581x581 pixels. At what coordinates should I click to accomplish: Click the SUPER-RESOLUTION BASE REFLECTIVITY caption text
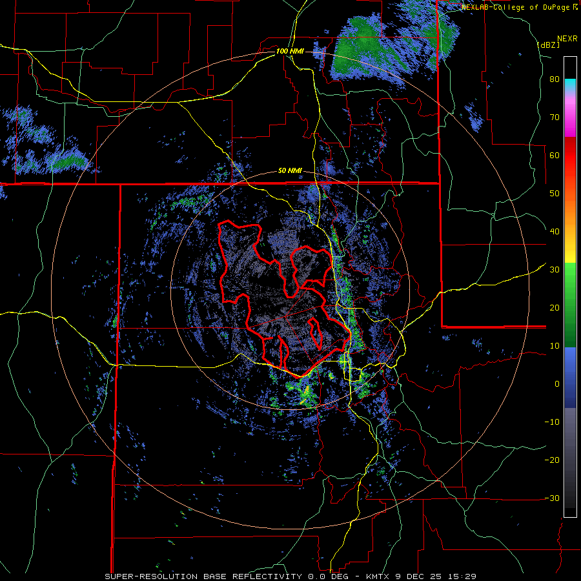click(x=203, y=576)
